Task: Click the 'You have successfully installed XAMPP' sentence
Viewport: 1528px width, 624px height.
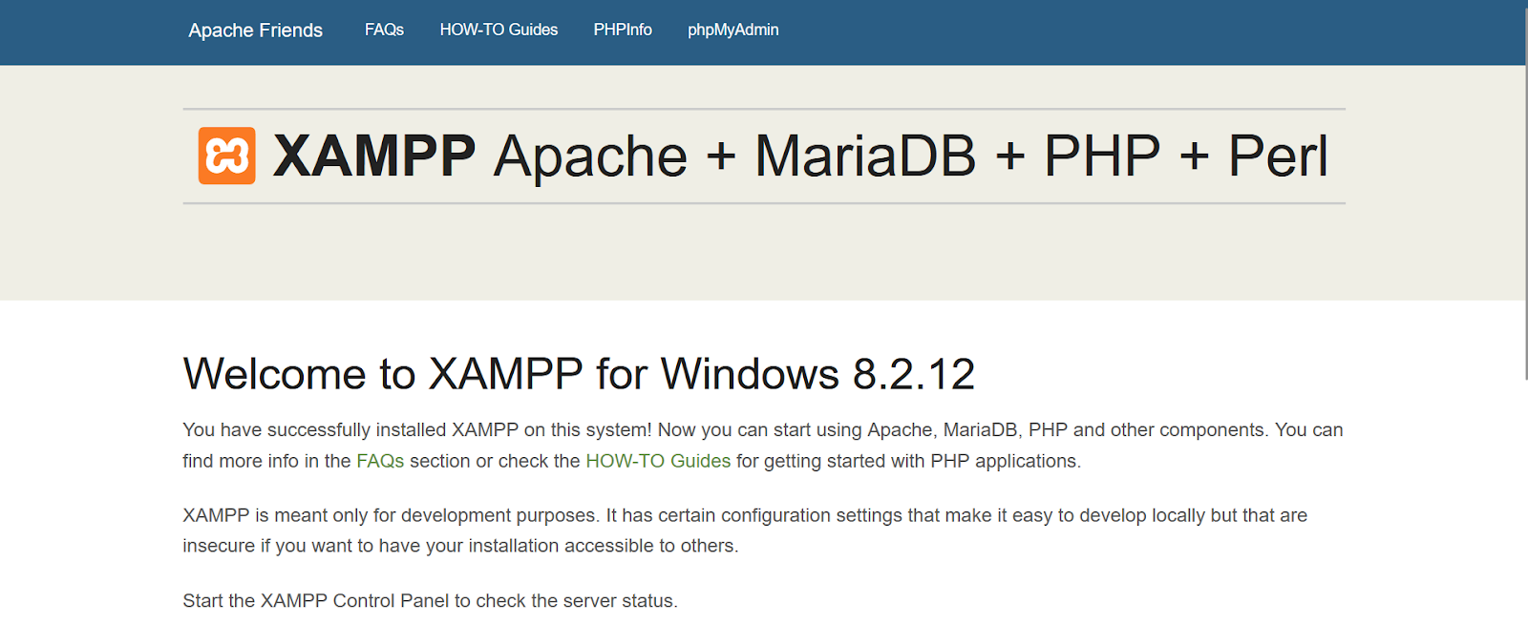Action: click(x=417, y=430)
